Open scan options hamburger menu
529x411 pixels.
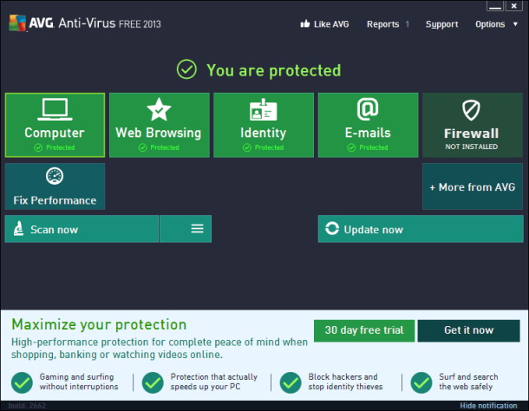pos(198,229)
